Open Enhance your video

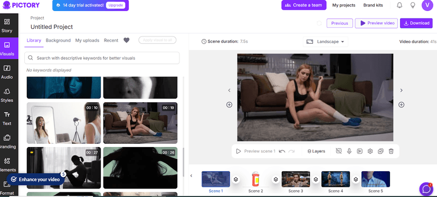pos(36,180)
